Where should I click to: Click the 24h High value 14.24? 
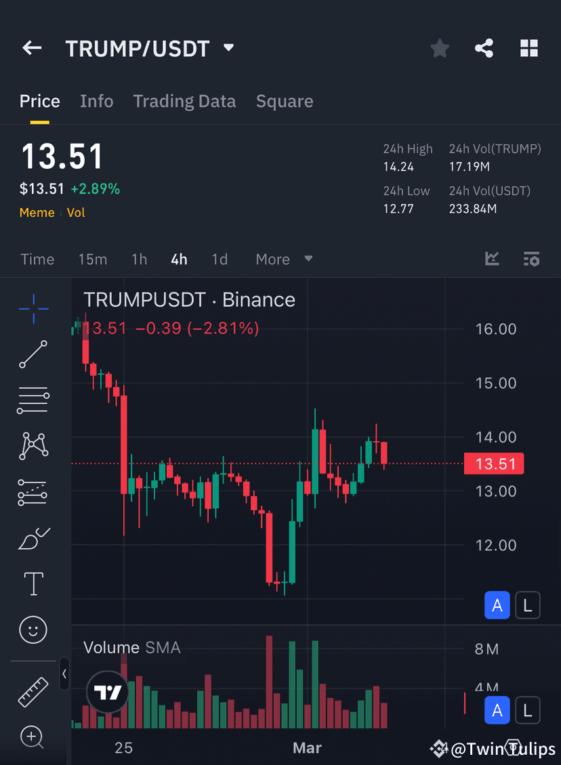[x=398, y=167]
